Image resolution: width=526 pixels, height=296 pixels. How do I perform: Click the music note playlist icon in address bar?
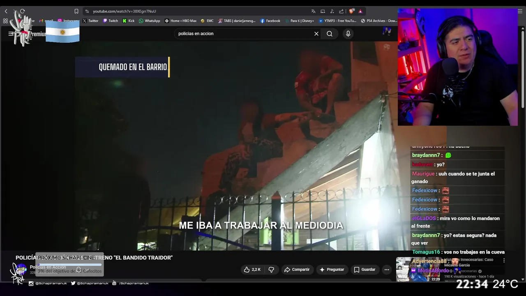coord(332,11)
